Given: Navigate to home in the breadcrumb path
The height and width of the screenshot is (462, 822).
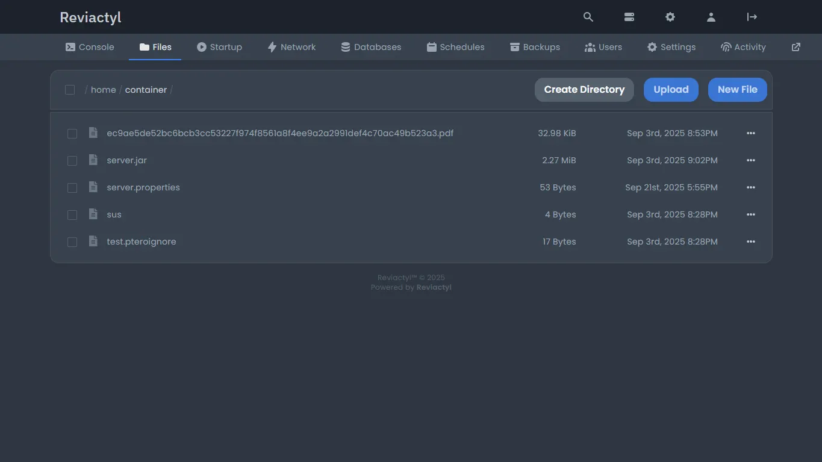Looking at the screenshot, I should [x=103, y=90].
